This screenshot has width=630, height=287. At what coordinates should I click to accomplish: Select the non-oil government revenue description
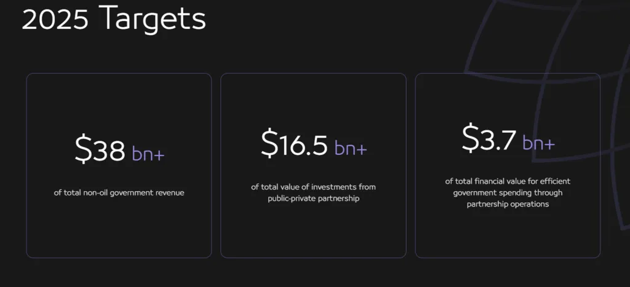(119, 192)
